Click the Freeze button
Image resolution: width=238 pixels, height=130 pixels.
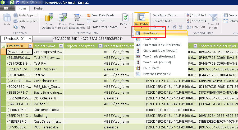click(x=230, y=15)
